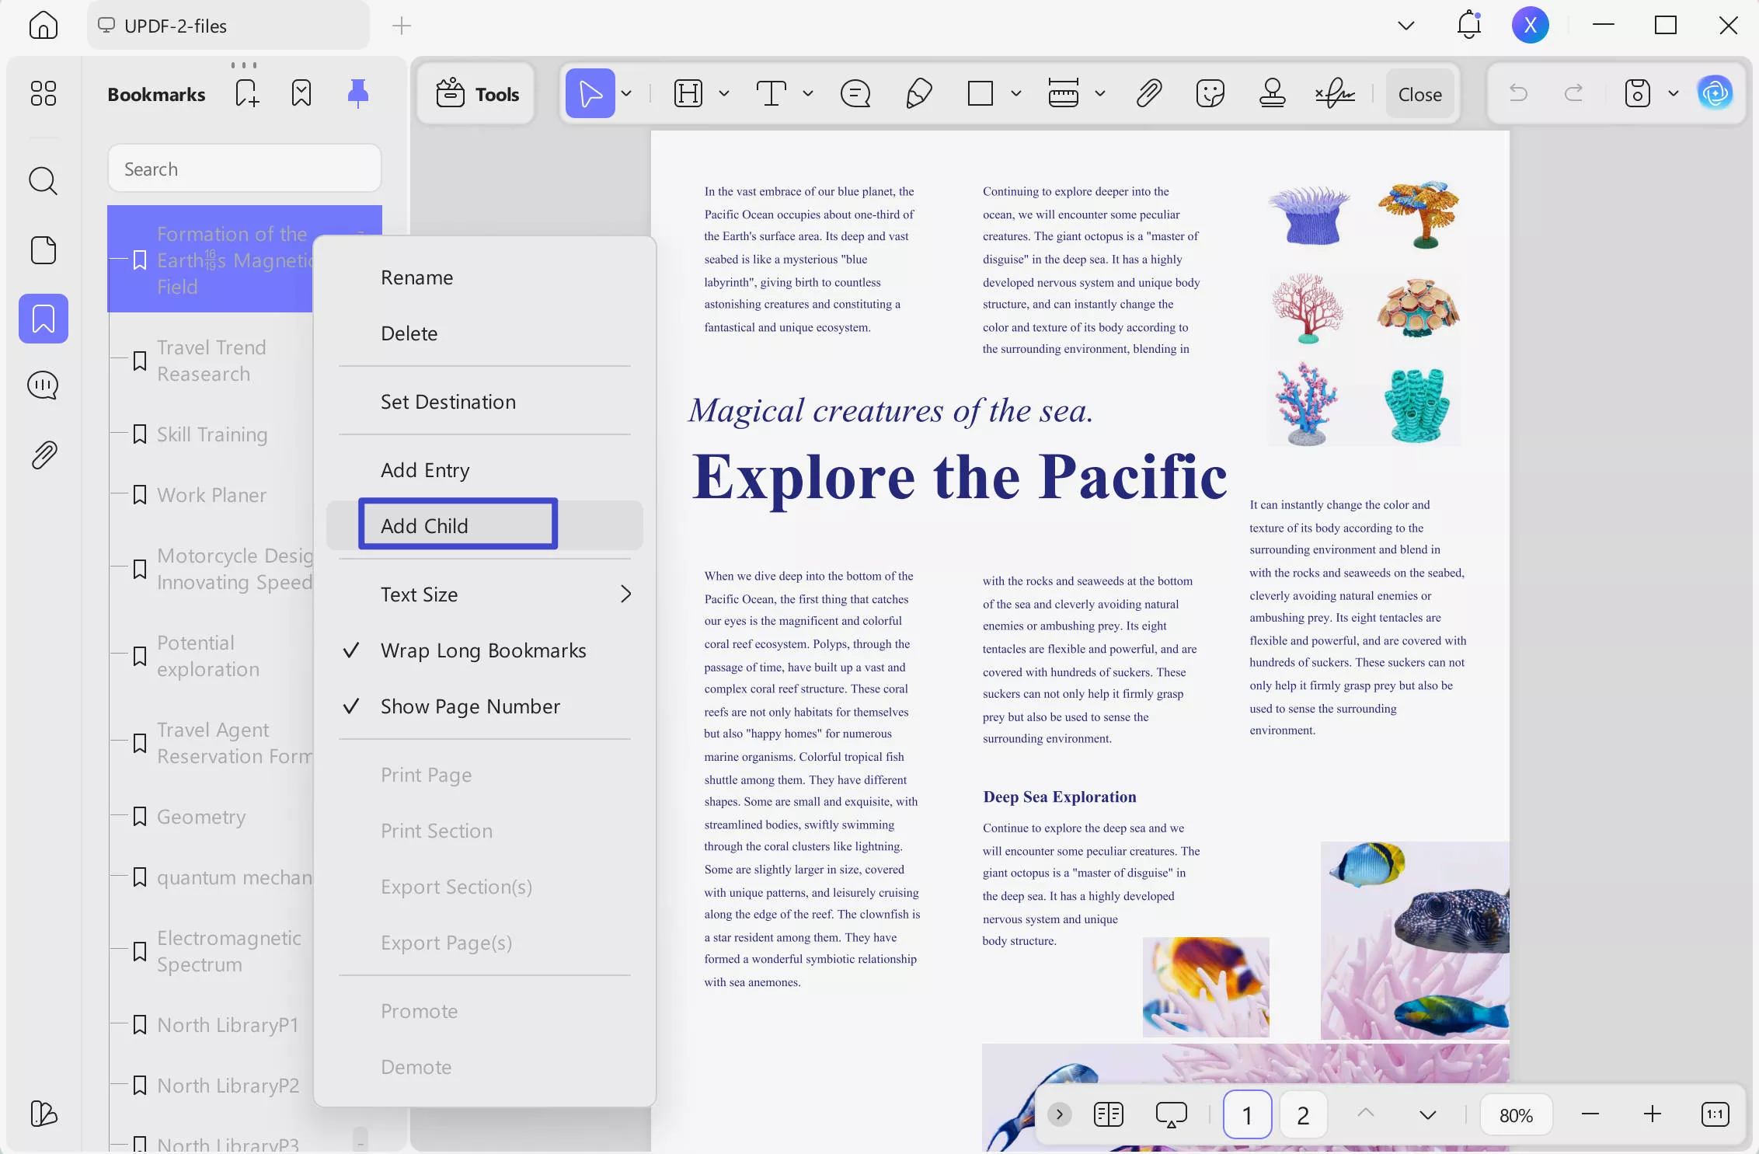Toggle the two-page reading view icon
This screenshot has width=1759, height=1154.
coord(1108,1114)
